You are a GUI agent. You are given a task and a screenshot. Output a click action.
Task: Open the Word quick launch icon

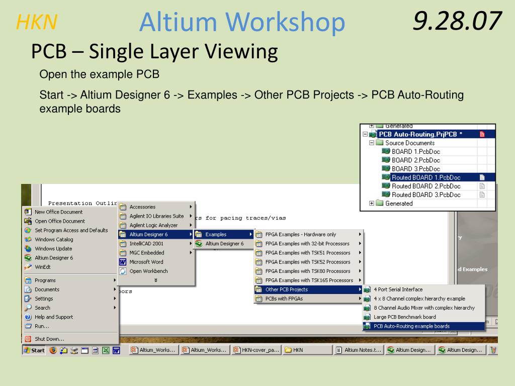[x=116, y=350]
